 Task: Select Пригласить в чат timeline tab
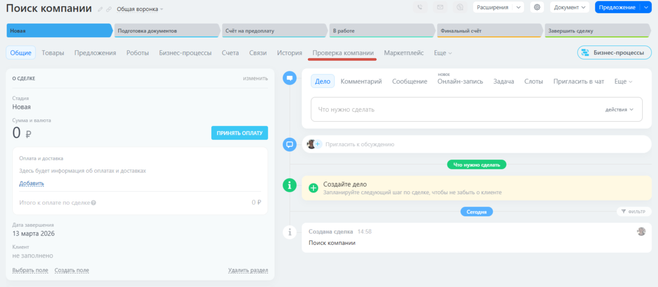point(578,81)
